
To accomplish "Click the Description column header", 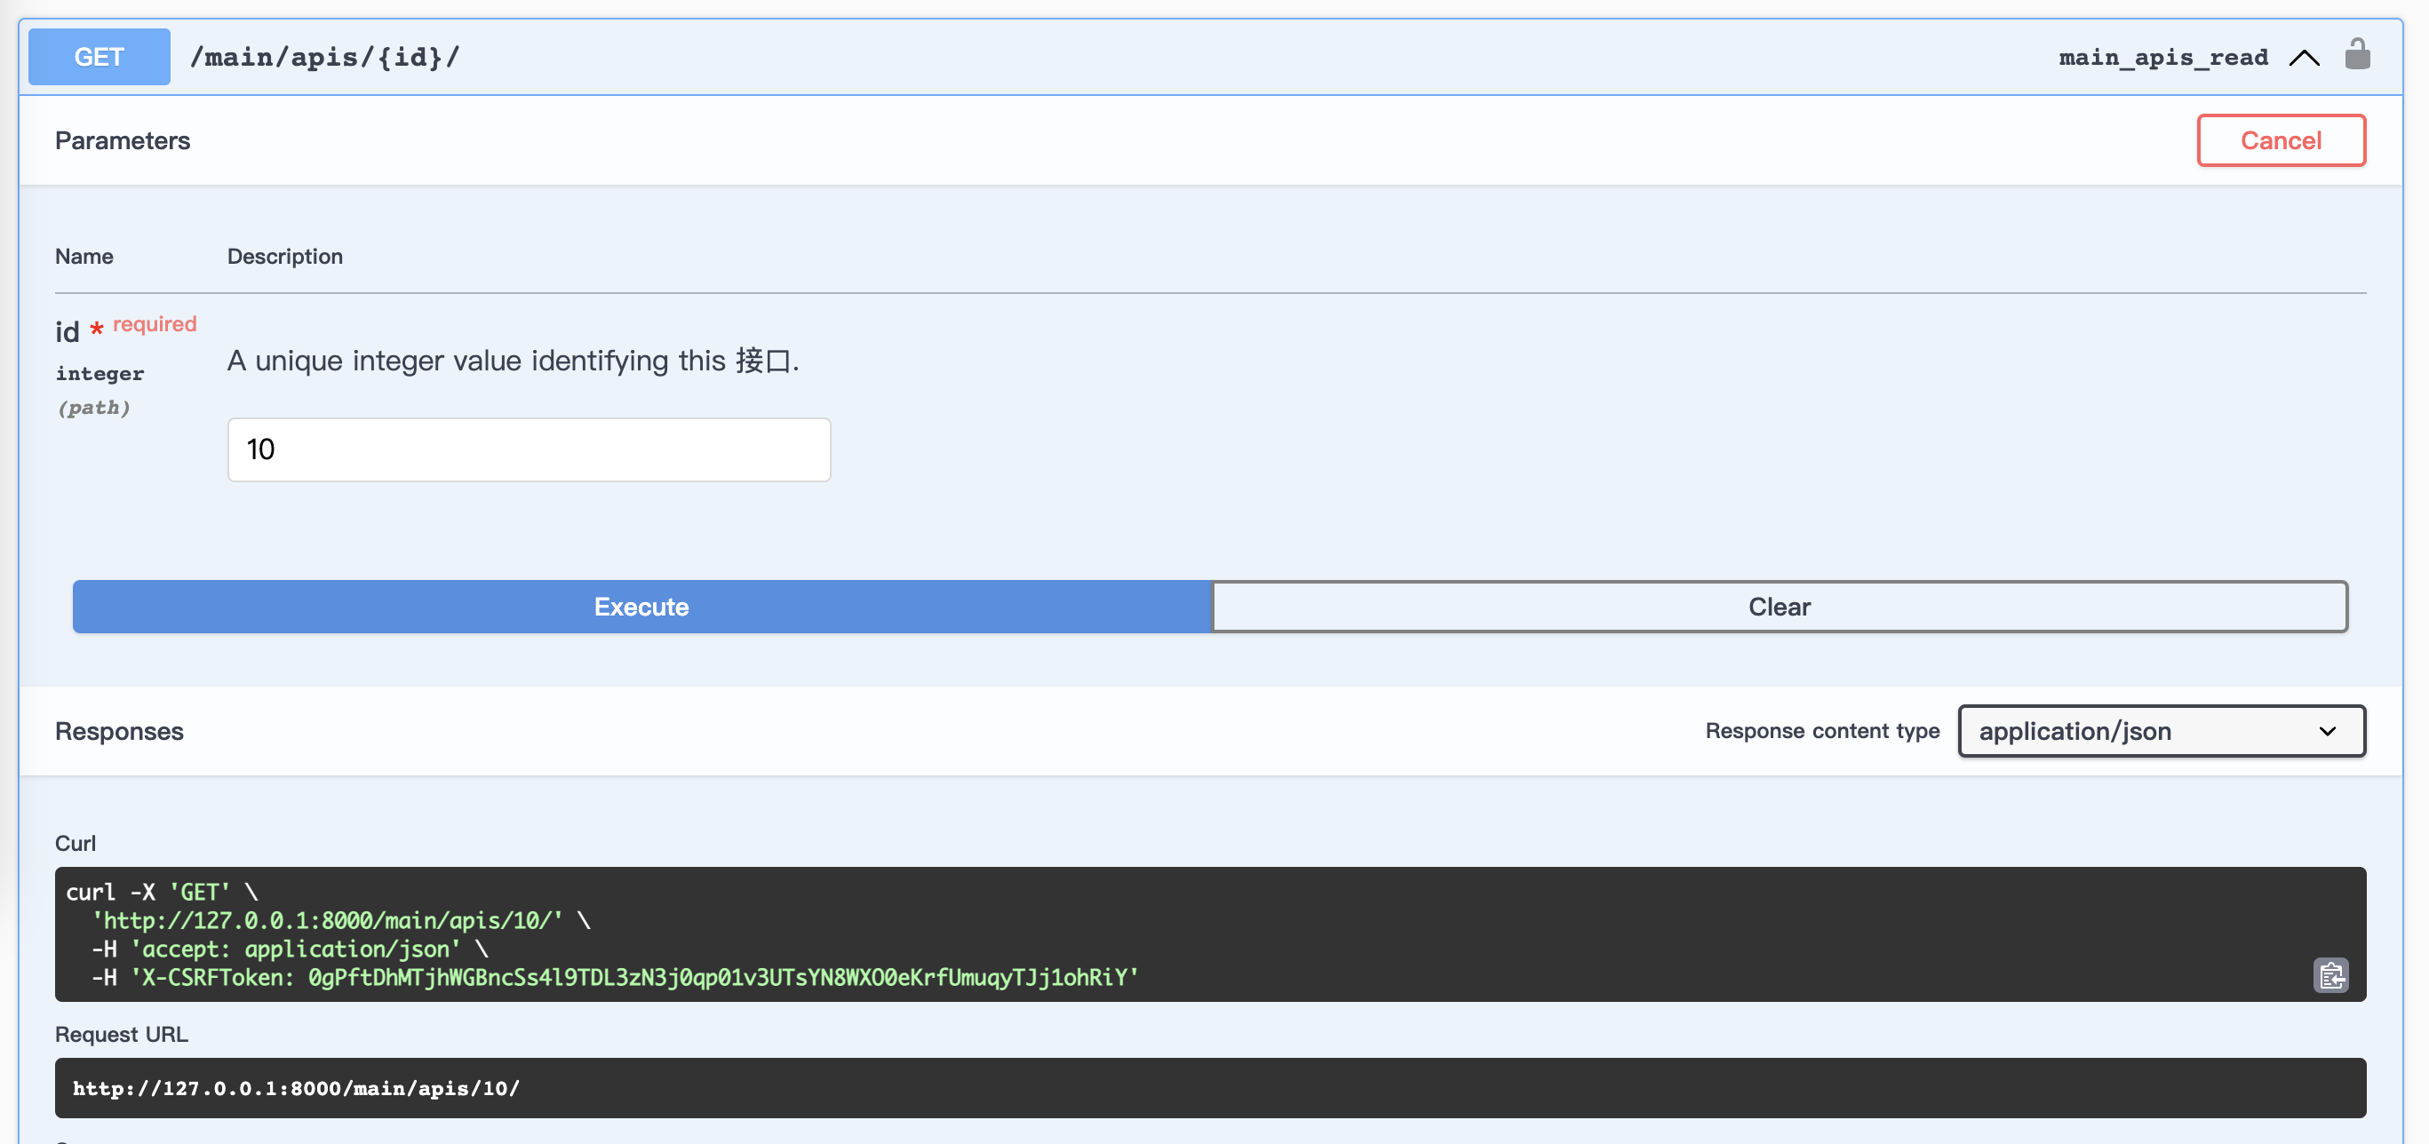I will (285, 257).
